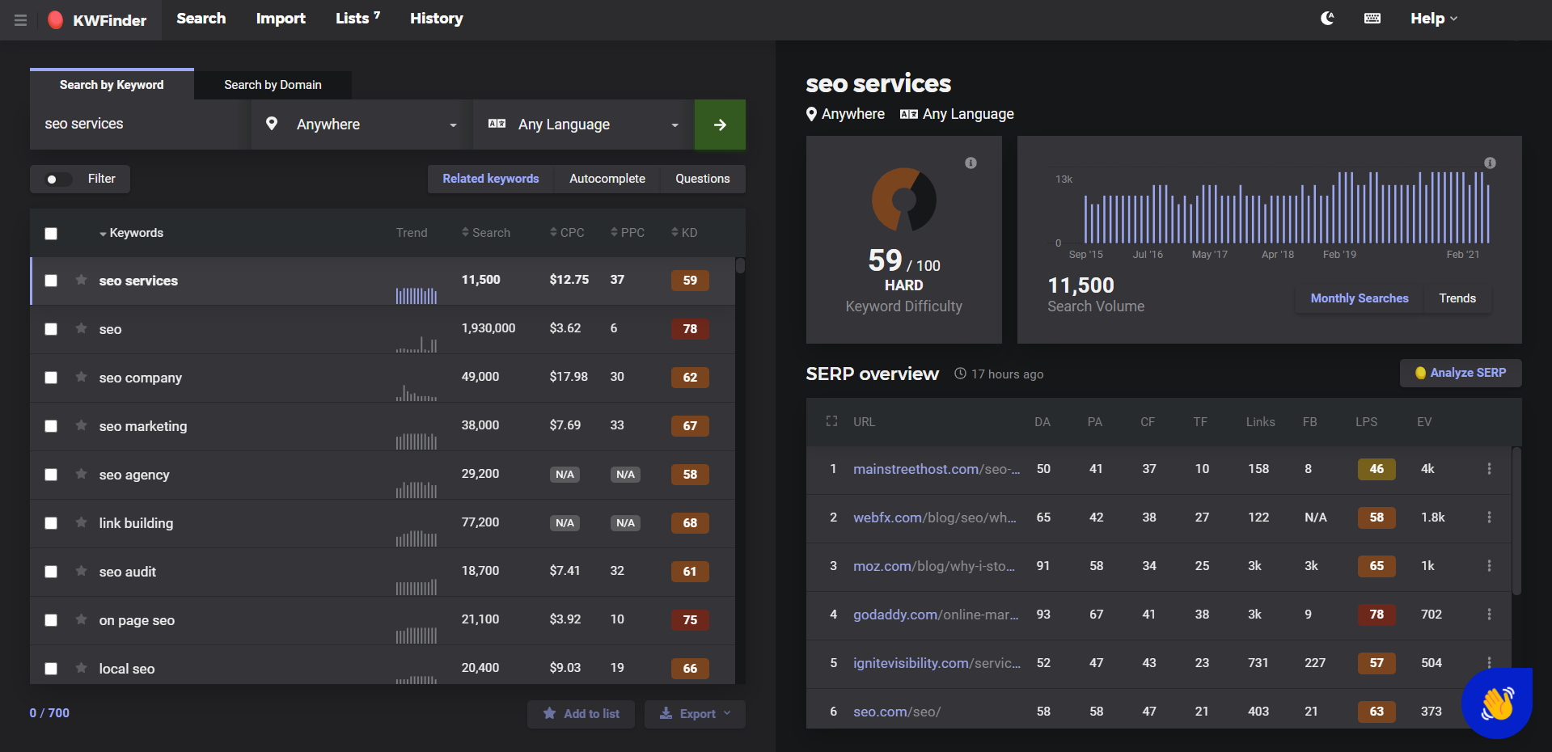Image resolution: width=1552 pixels, height=752 pixels.
Task: Open the Any Language dropdown
Action: 583,125
